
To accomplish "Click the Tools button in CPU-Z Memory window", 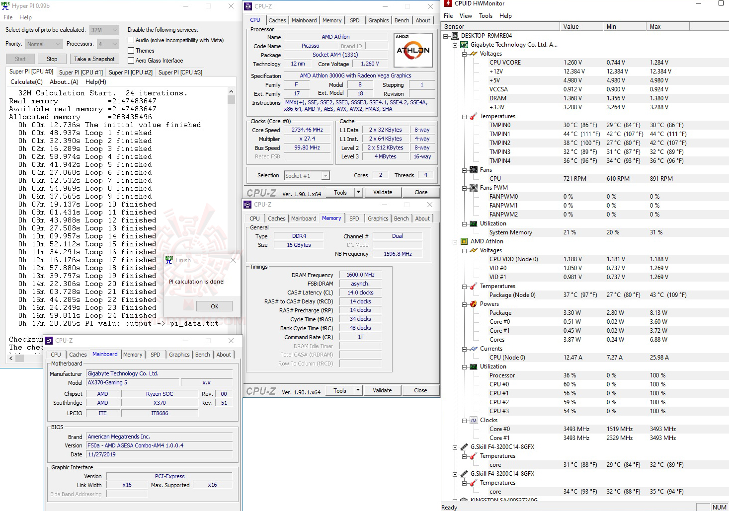I will [340, 390].
